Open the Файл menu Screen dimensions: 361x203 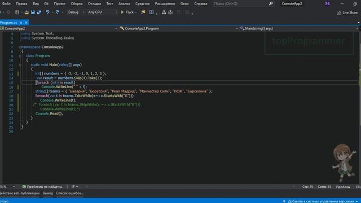click(6, 4)
